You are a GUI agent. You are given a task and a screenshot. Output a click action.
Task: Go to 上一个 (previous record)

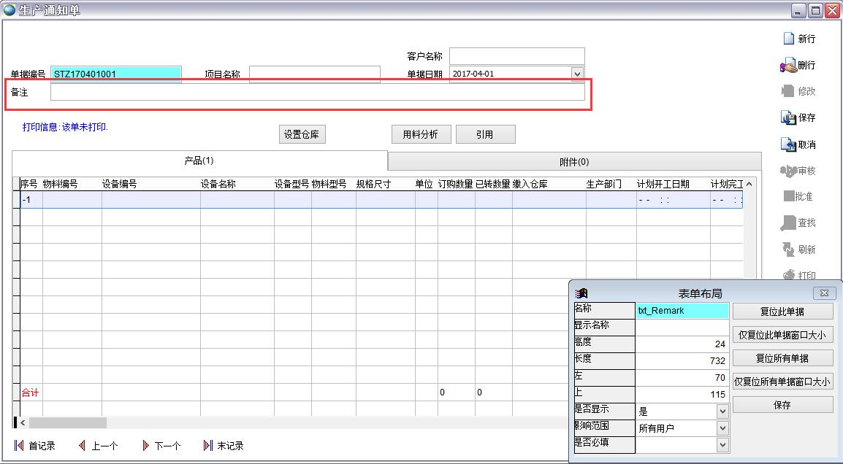coord(83,446)
